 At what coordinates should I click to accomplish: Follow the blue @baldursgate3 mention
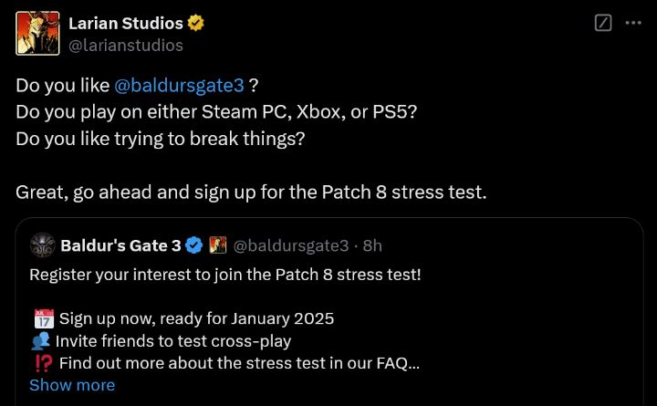tap(179, 85)
